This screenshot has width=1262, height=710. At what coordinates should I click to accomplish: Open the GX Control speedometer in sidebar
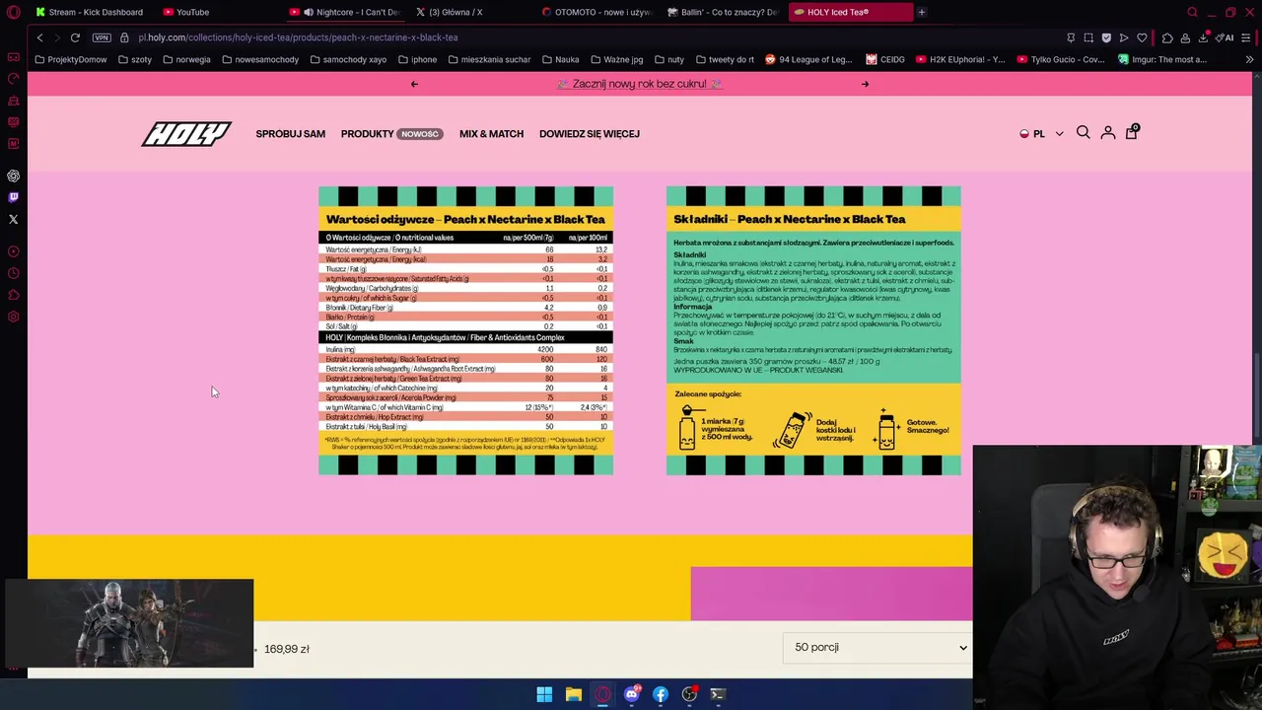click(x=14, y=78)
